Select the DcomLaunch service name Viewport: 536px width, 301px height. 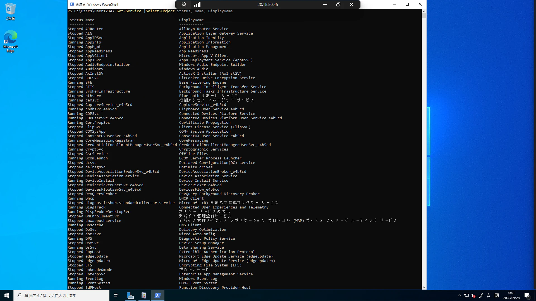pos(96,158)
